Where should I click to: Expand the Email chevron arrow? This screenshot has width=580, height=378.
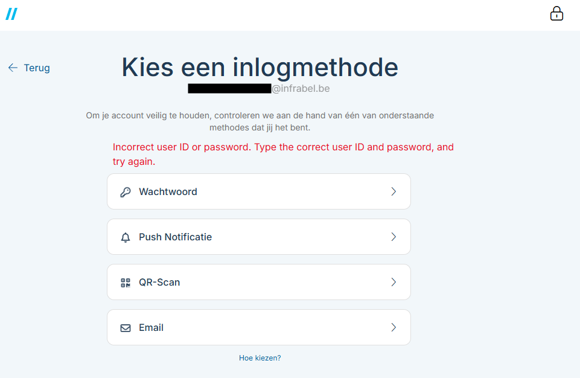pos(394,327)
